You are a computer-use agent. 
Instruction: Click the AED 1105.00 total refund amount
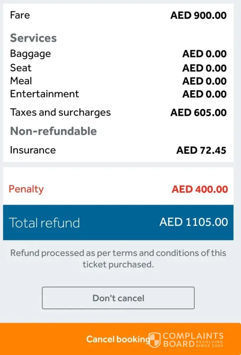194,222
